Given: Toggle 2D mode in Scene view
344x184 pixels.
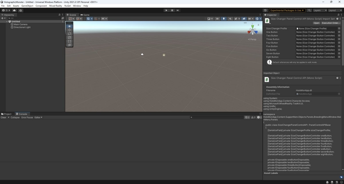Looking at the screenshot, I should (x=217, y=19).
